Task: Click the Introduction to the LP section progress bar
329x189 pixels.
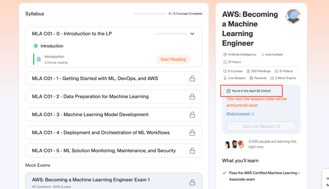Action: click(171, 34)
